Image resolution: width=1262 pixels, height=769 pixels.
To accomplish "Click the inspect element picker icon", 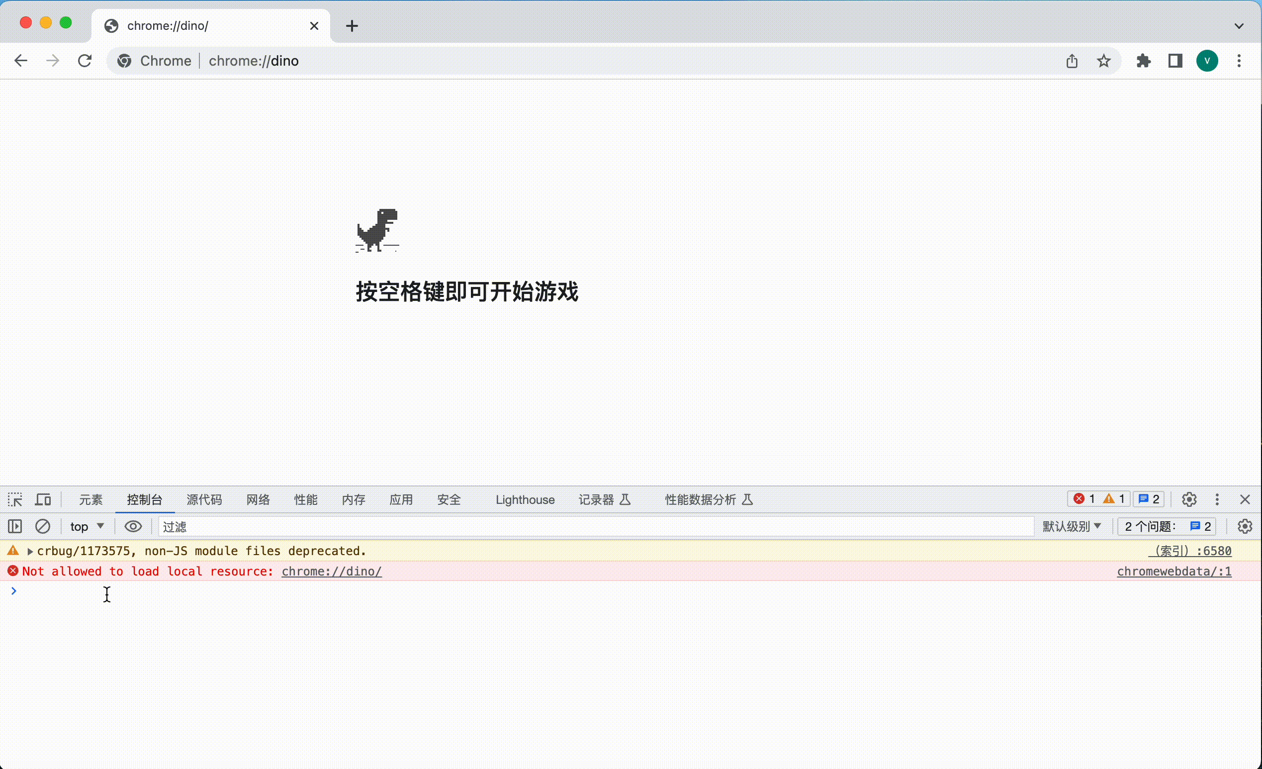I will 15,499.
